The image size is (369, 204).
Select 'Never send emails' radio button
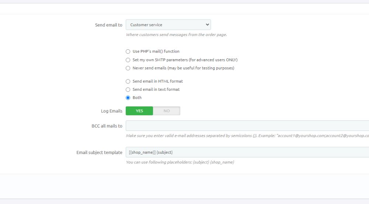pyautogui.click(x=128, y=68)
